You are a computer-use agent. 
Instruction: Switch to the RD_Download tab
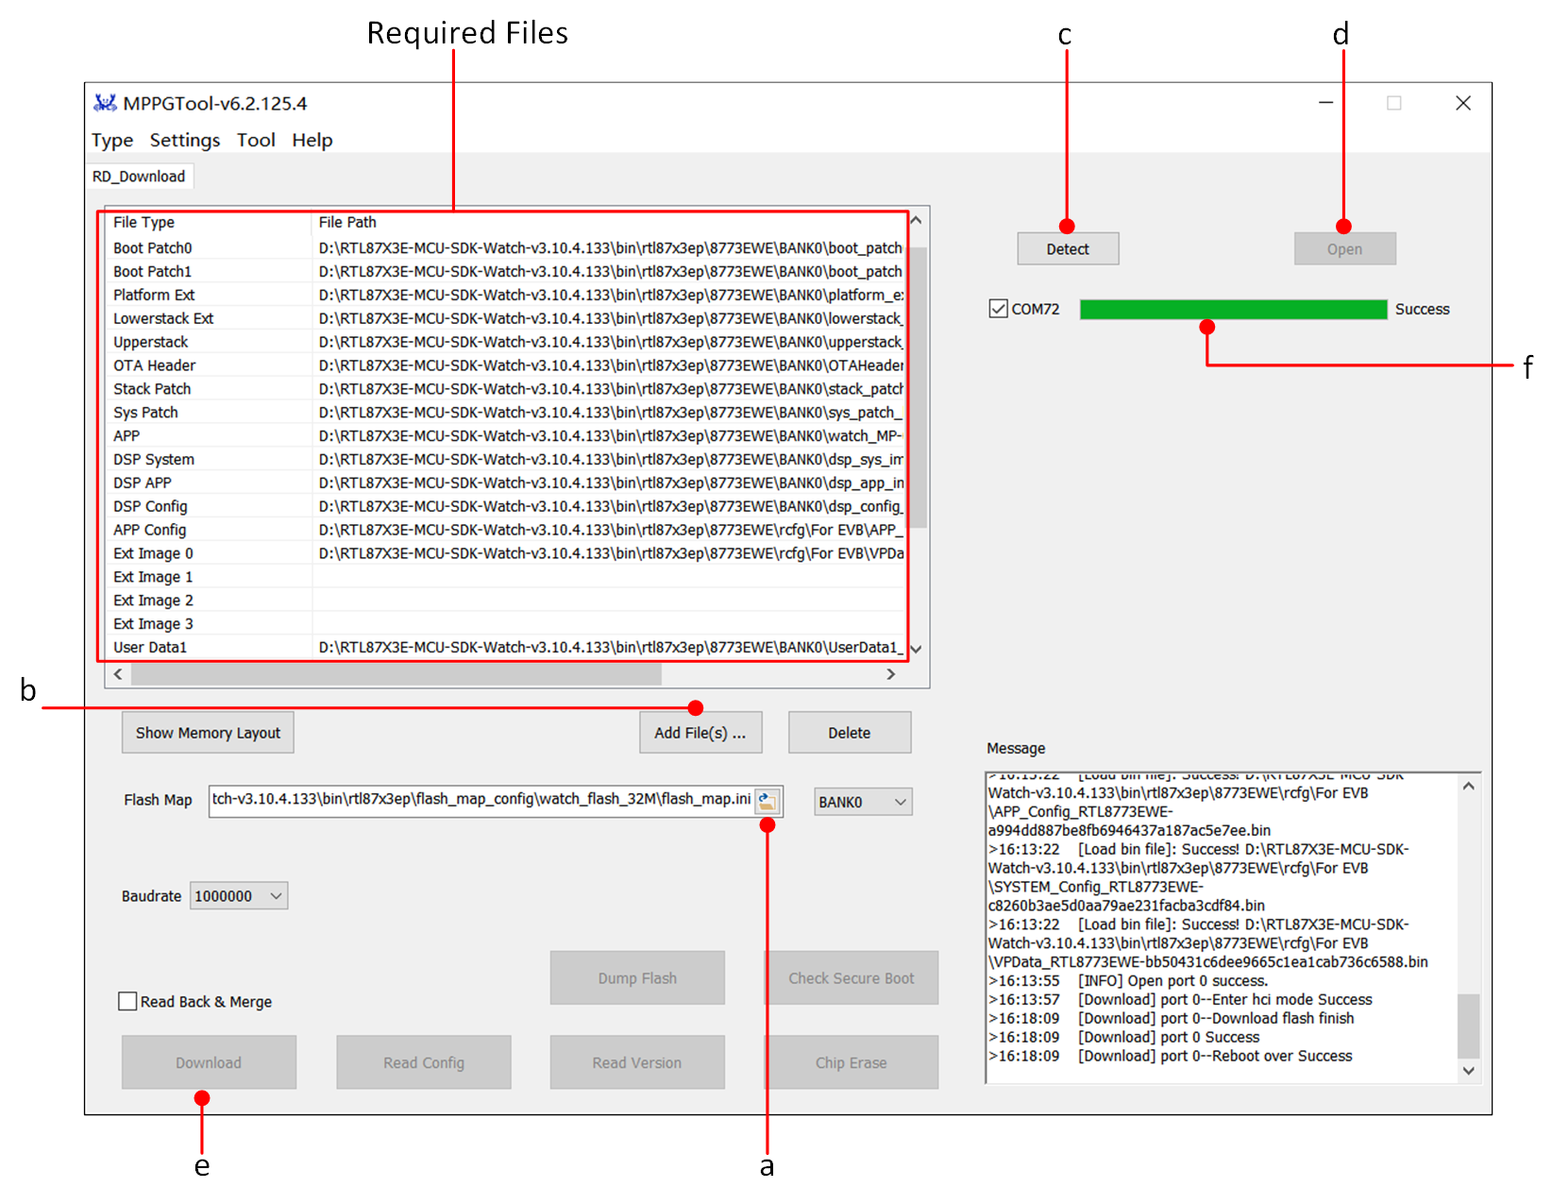pos(139,177)
